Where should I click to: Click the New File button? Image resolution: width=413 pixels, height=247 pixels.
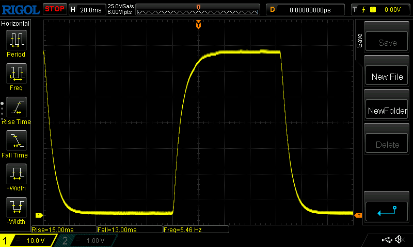coord(387,77)
